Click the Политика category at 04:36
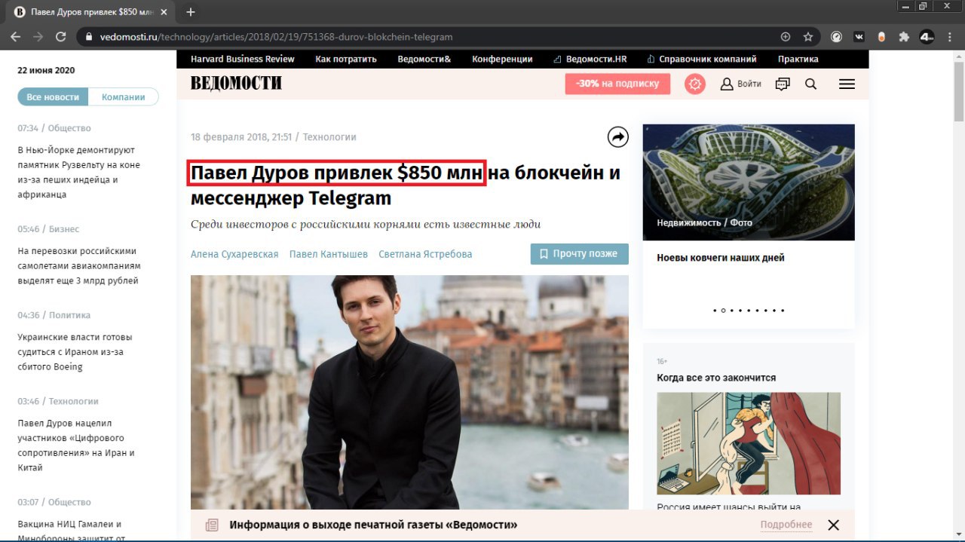 tap(69, 315)
